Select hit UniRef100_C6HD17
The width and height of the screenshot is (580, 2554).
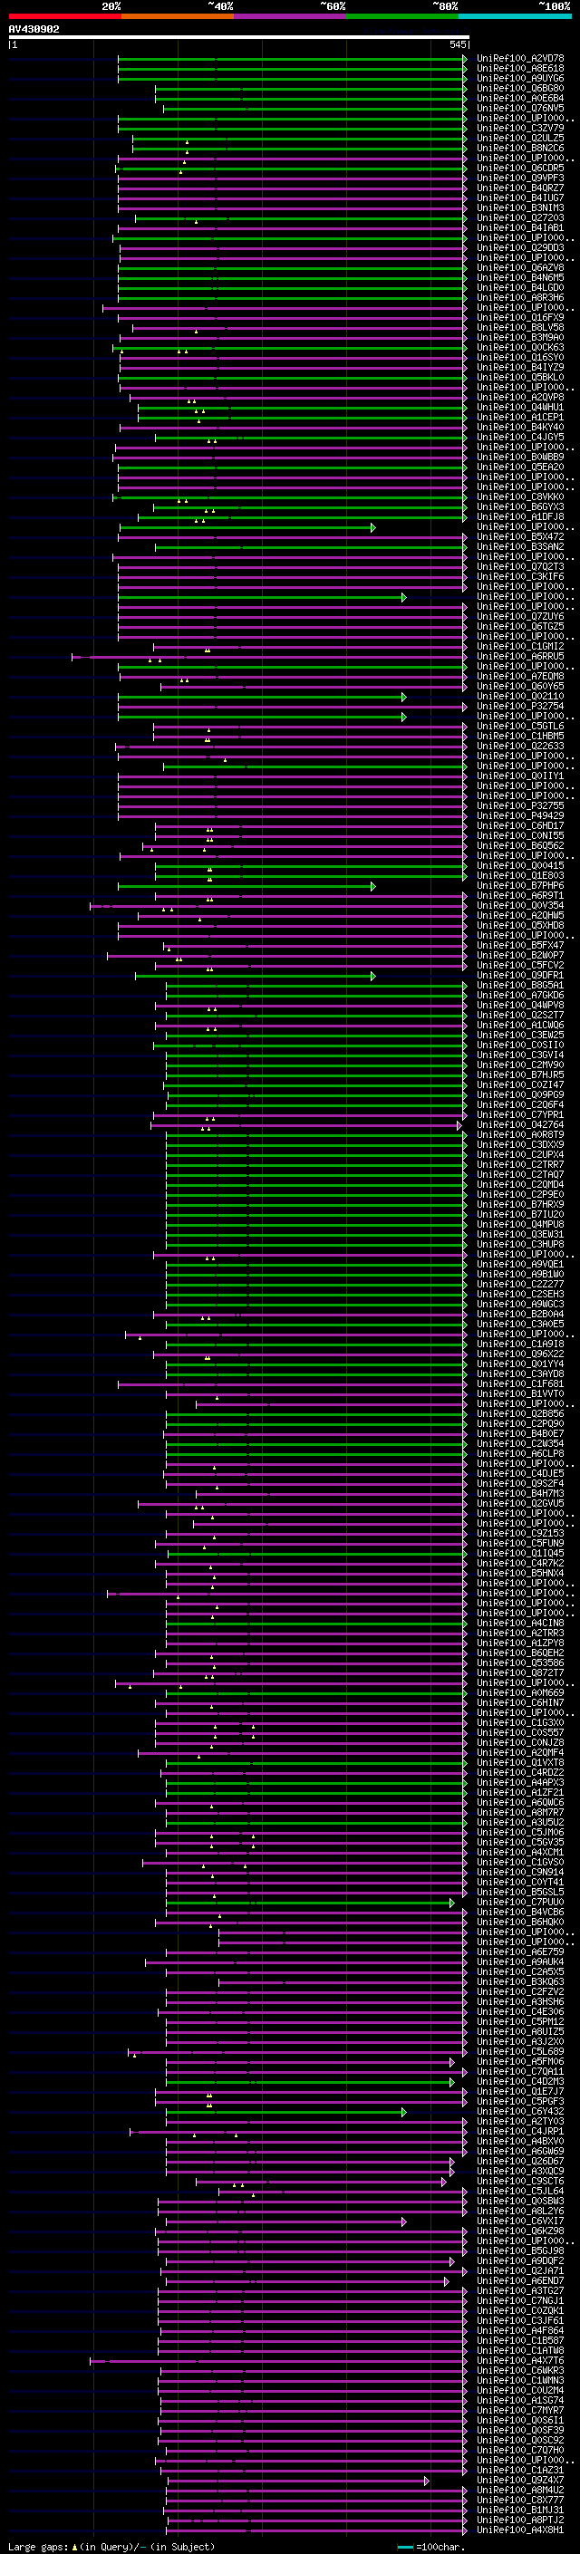pyautogui.click(x=520, y=826)
